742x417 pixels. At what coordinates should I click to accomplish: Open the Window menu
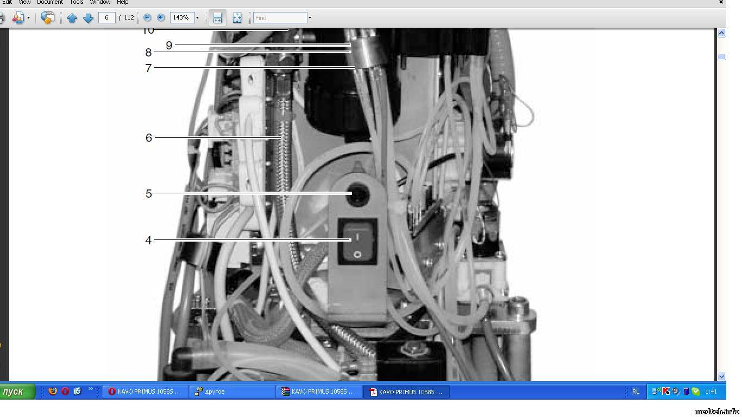(x=100, y=2)
